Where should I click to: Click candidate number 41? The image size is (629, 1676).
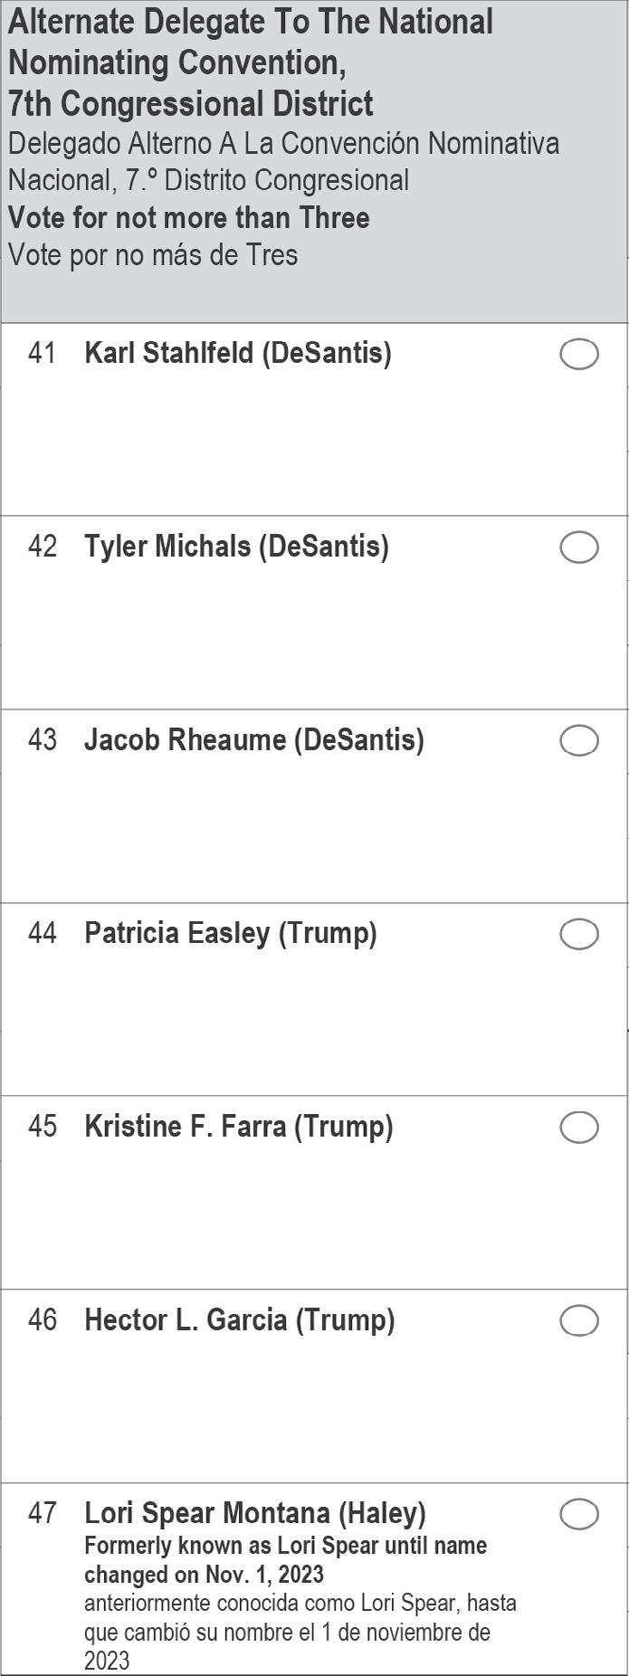[42, 353]
